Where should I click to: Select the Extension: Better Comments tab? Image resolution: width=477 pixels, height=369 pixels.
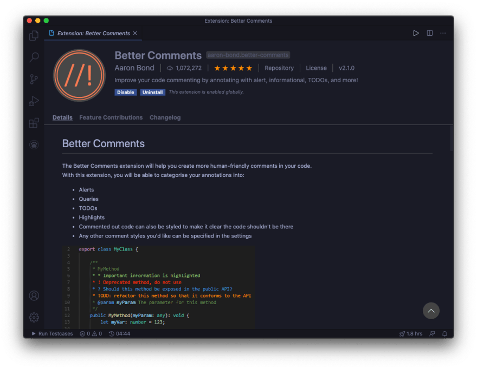click(x=93, y=33)
